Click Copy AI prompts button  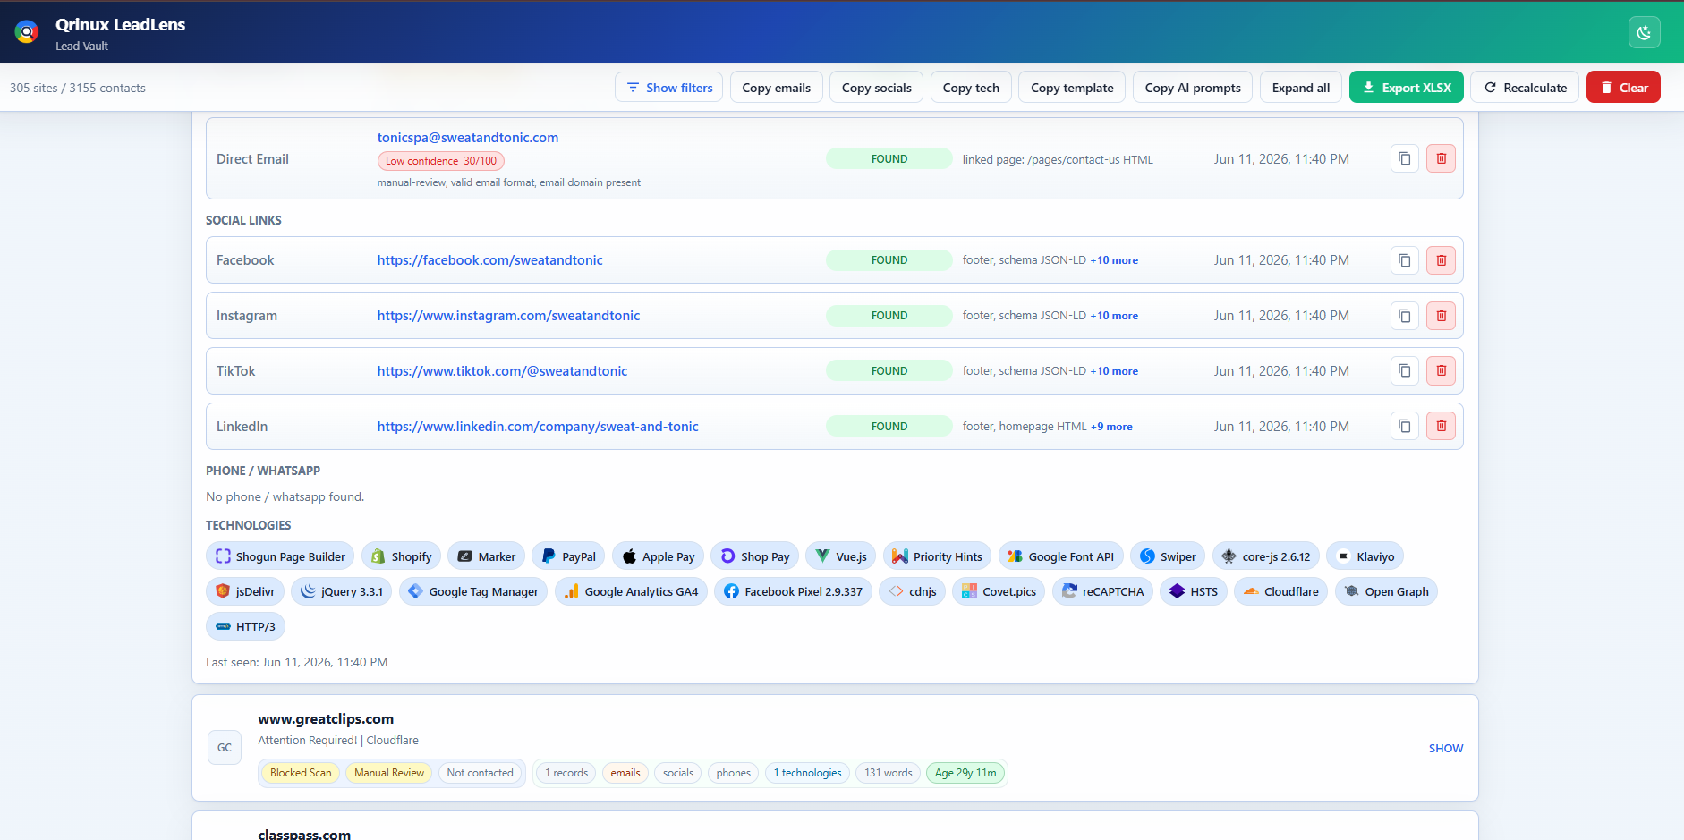[x=1193, y=88]
